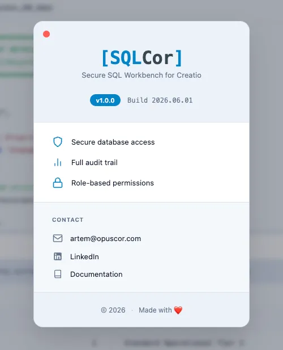This screenshot has width=283, height=350.
Task: Click the 'Role-based permissions' text
Action: point(113,183)
